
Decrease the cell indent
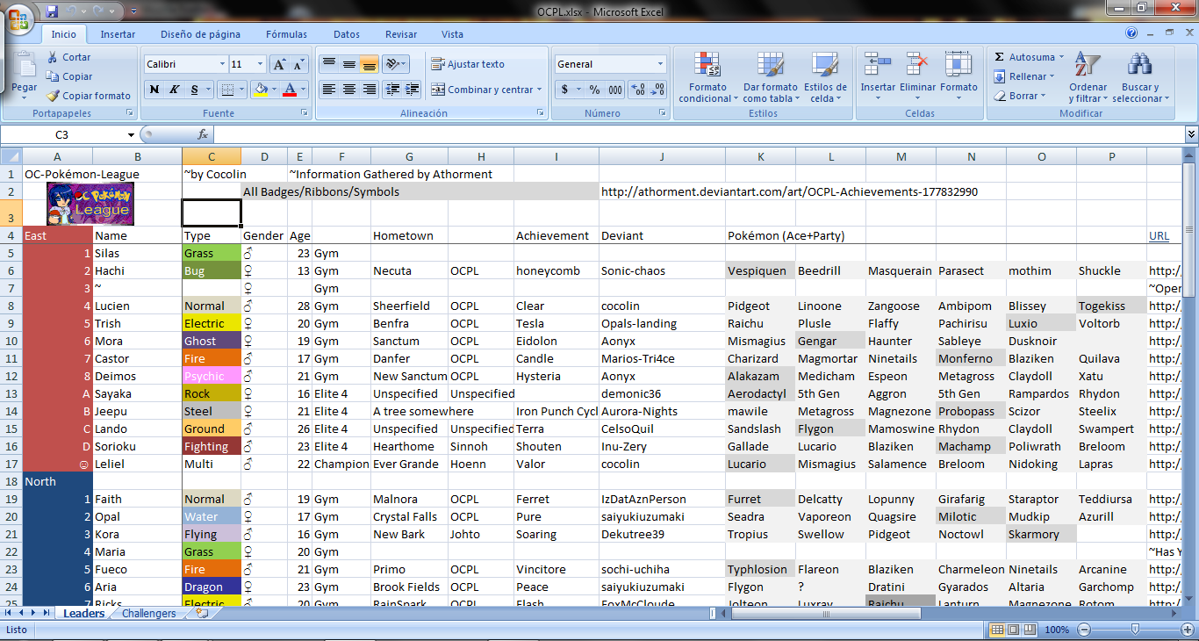(391, 90)
